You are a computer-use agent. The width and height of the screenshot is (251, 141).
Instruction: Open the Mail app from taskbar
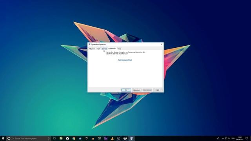click(x=67, y=138)
